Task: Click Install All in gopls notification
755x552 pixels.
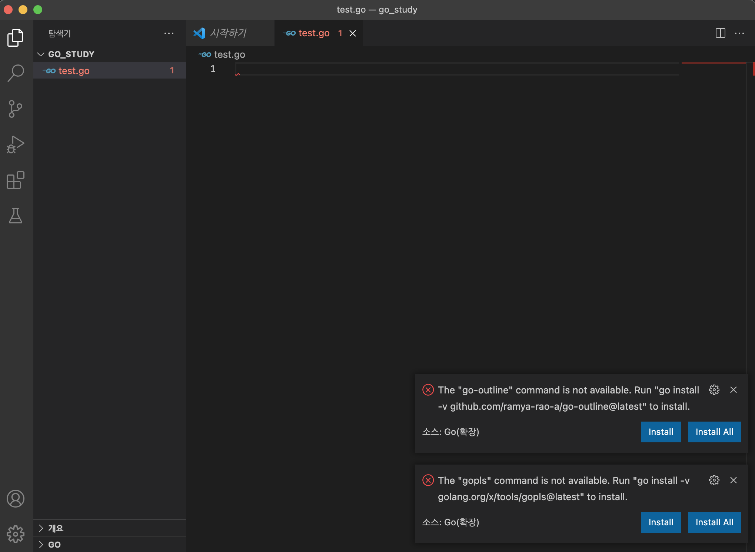Action: pos(714,522)
